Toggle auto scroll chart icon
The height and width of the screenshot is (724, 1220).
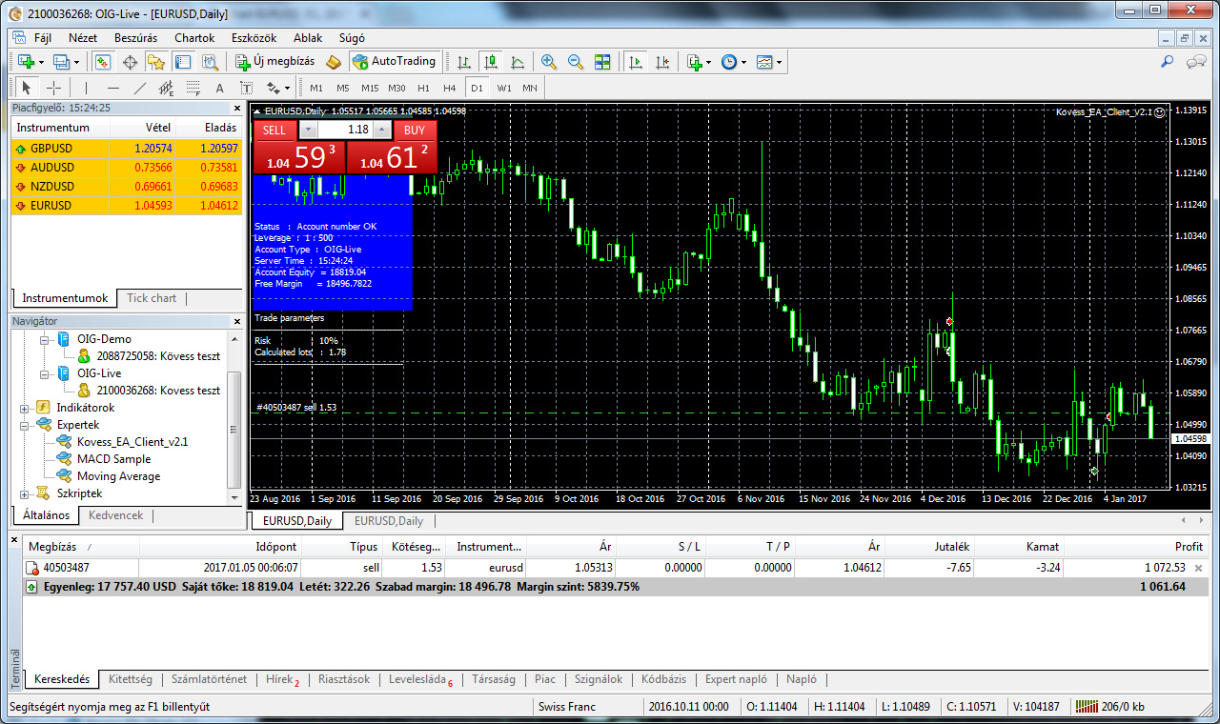pos(636,62)
